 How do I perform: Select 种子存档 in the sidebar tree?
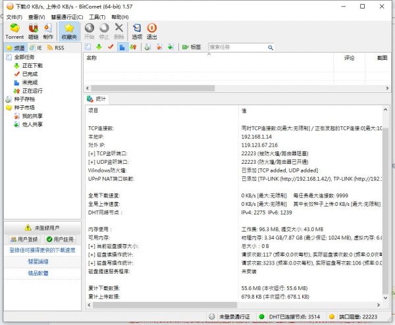point(24,99)
